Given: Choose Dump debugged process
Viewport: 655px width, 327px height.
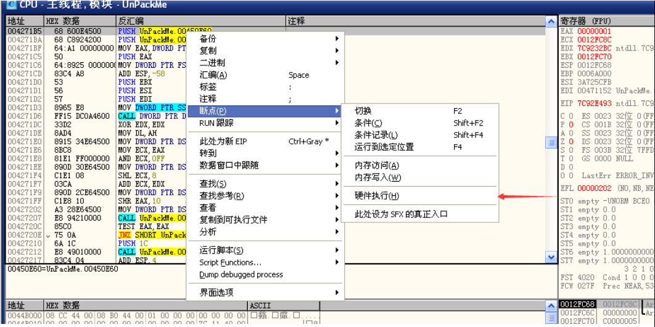Looking at the screenshot, I should 265,275.
